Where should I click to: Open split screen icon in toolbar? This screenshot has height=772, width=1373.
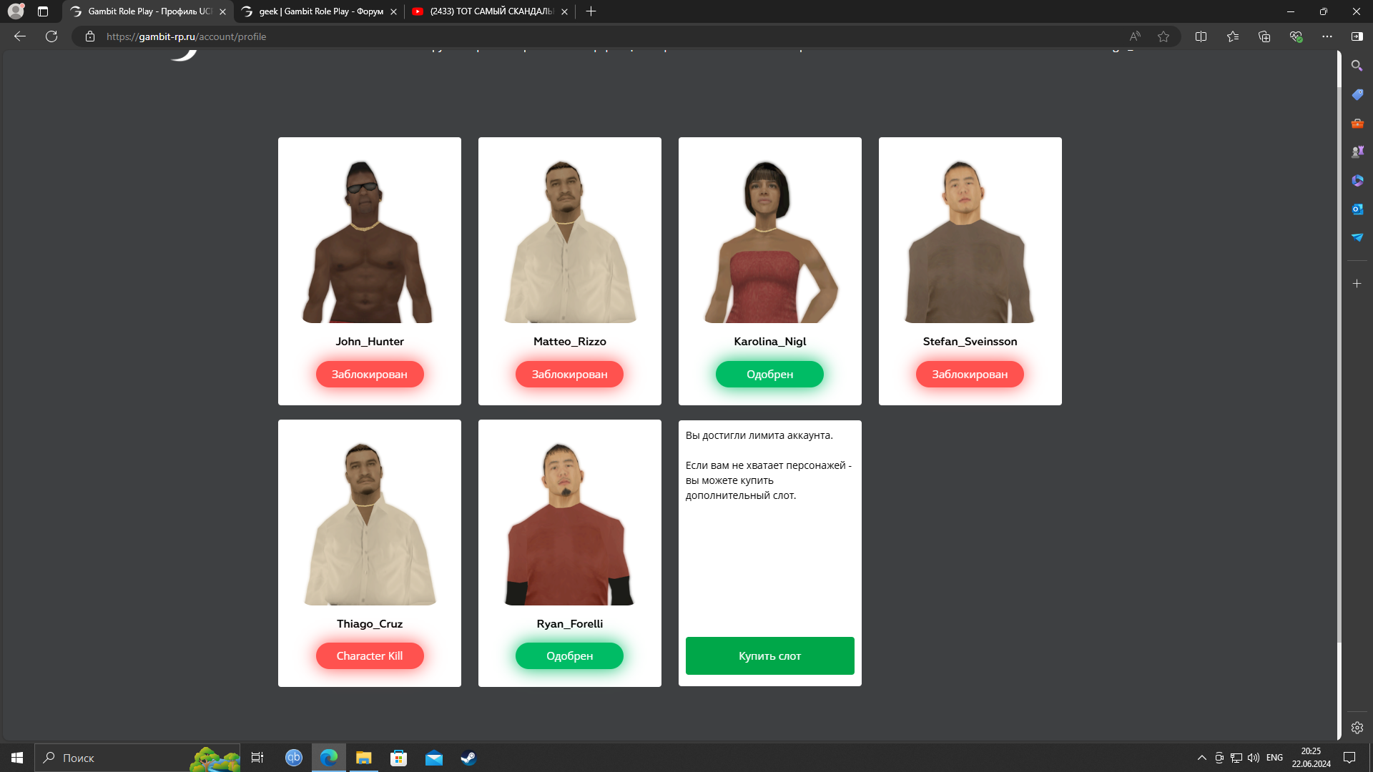pos(1201,36)
